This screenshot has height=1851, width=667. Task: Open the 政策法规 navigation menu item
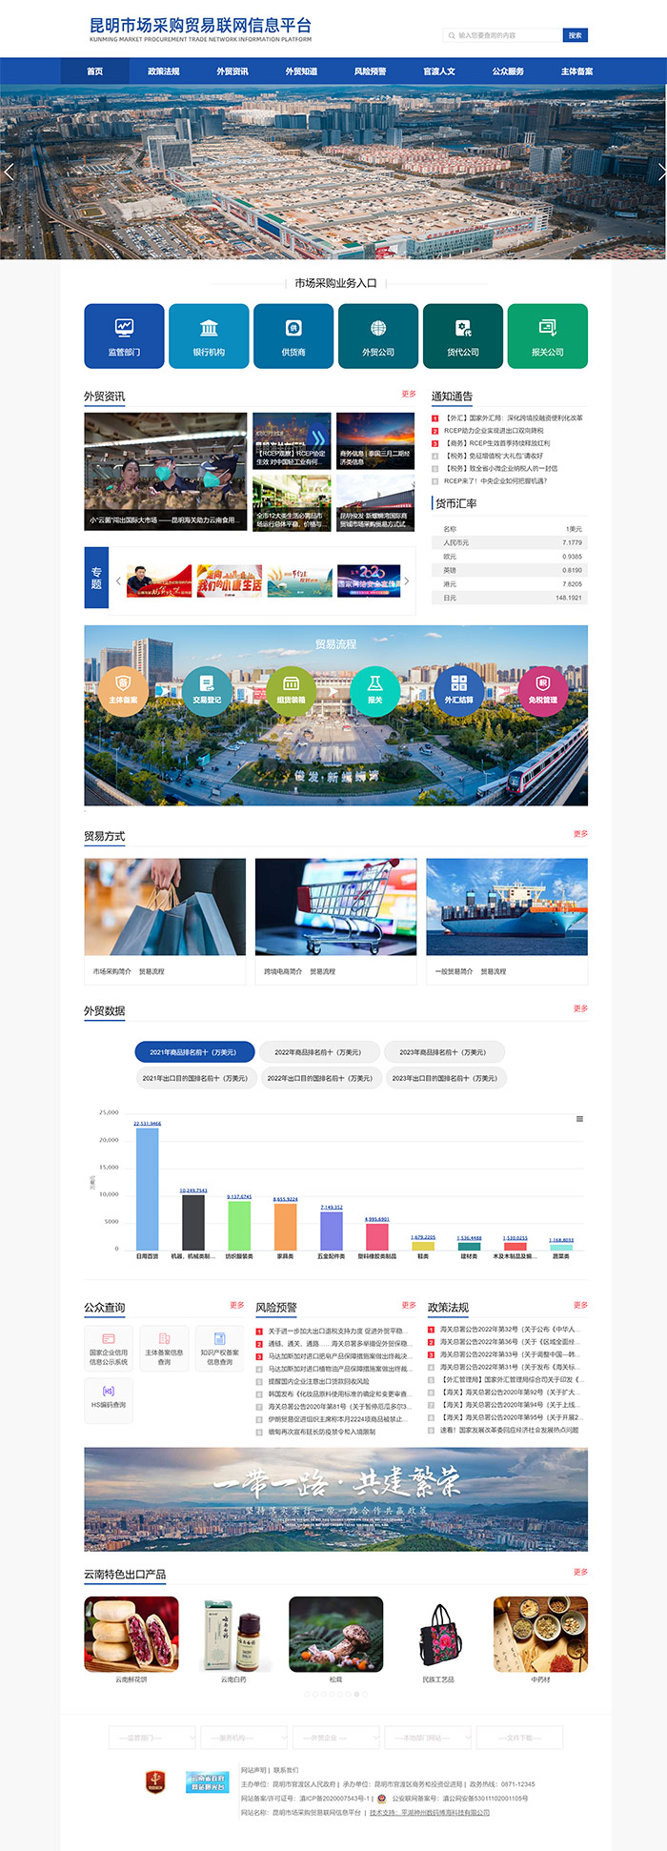coord(164,71)
